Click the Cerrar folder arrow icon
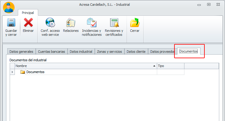 pos(134,22)
